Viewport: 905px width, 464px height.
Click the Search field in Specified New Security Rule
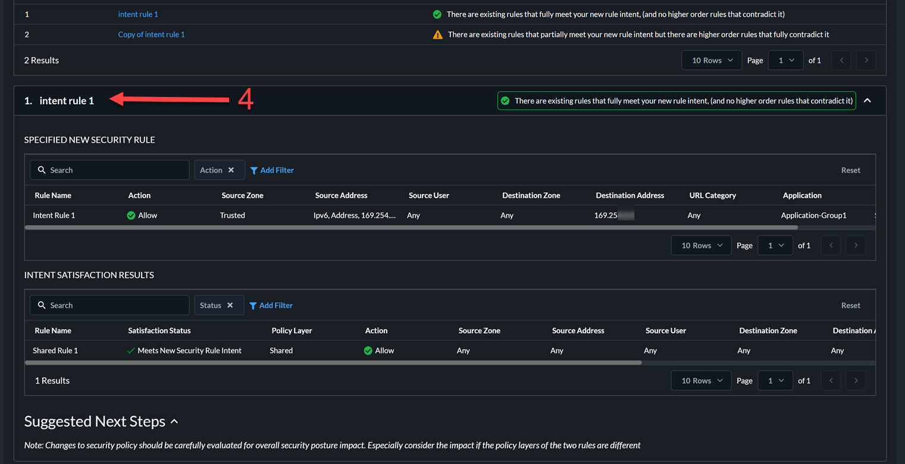[109, 170]
